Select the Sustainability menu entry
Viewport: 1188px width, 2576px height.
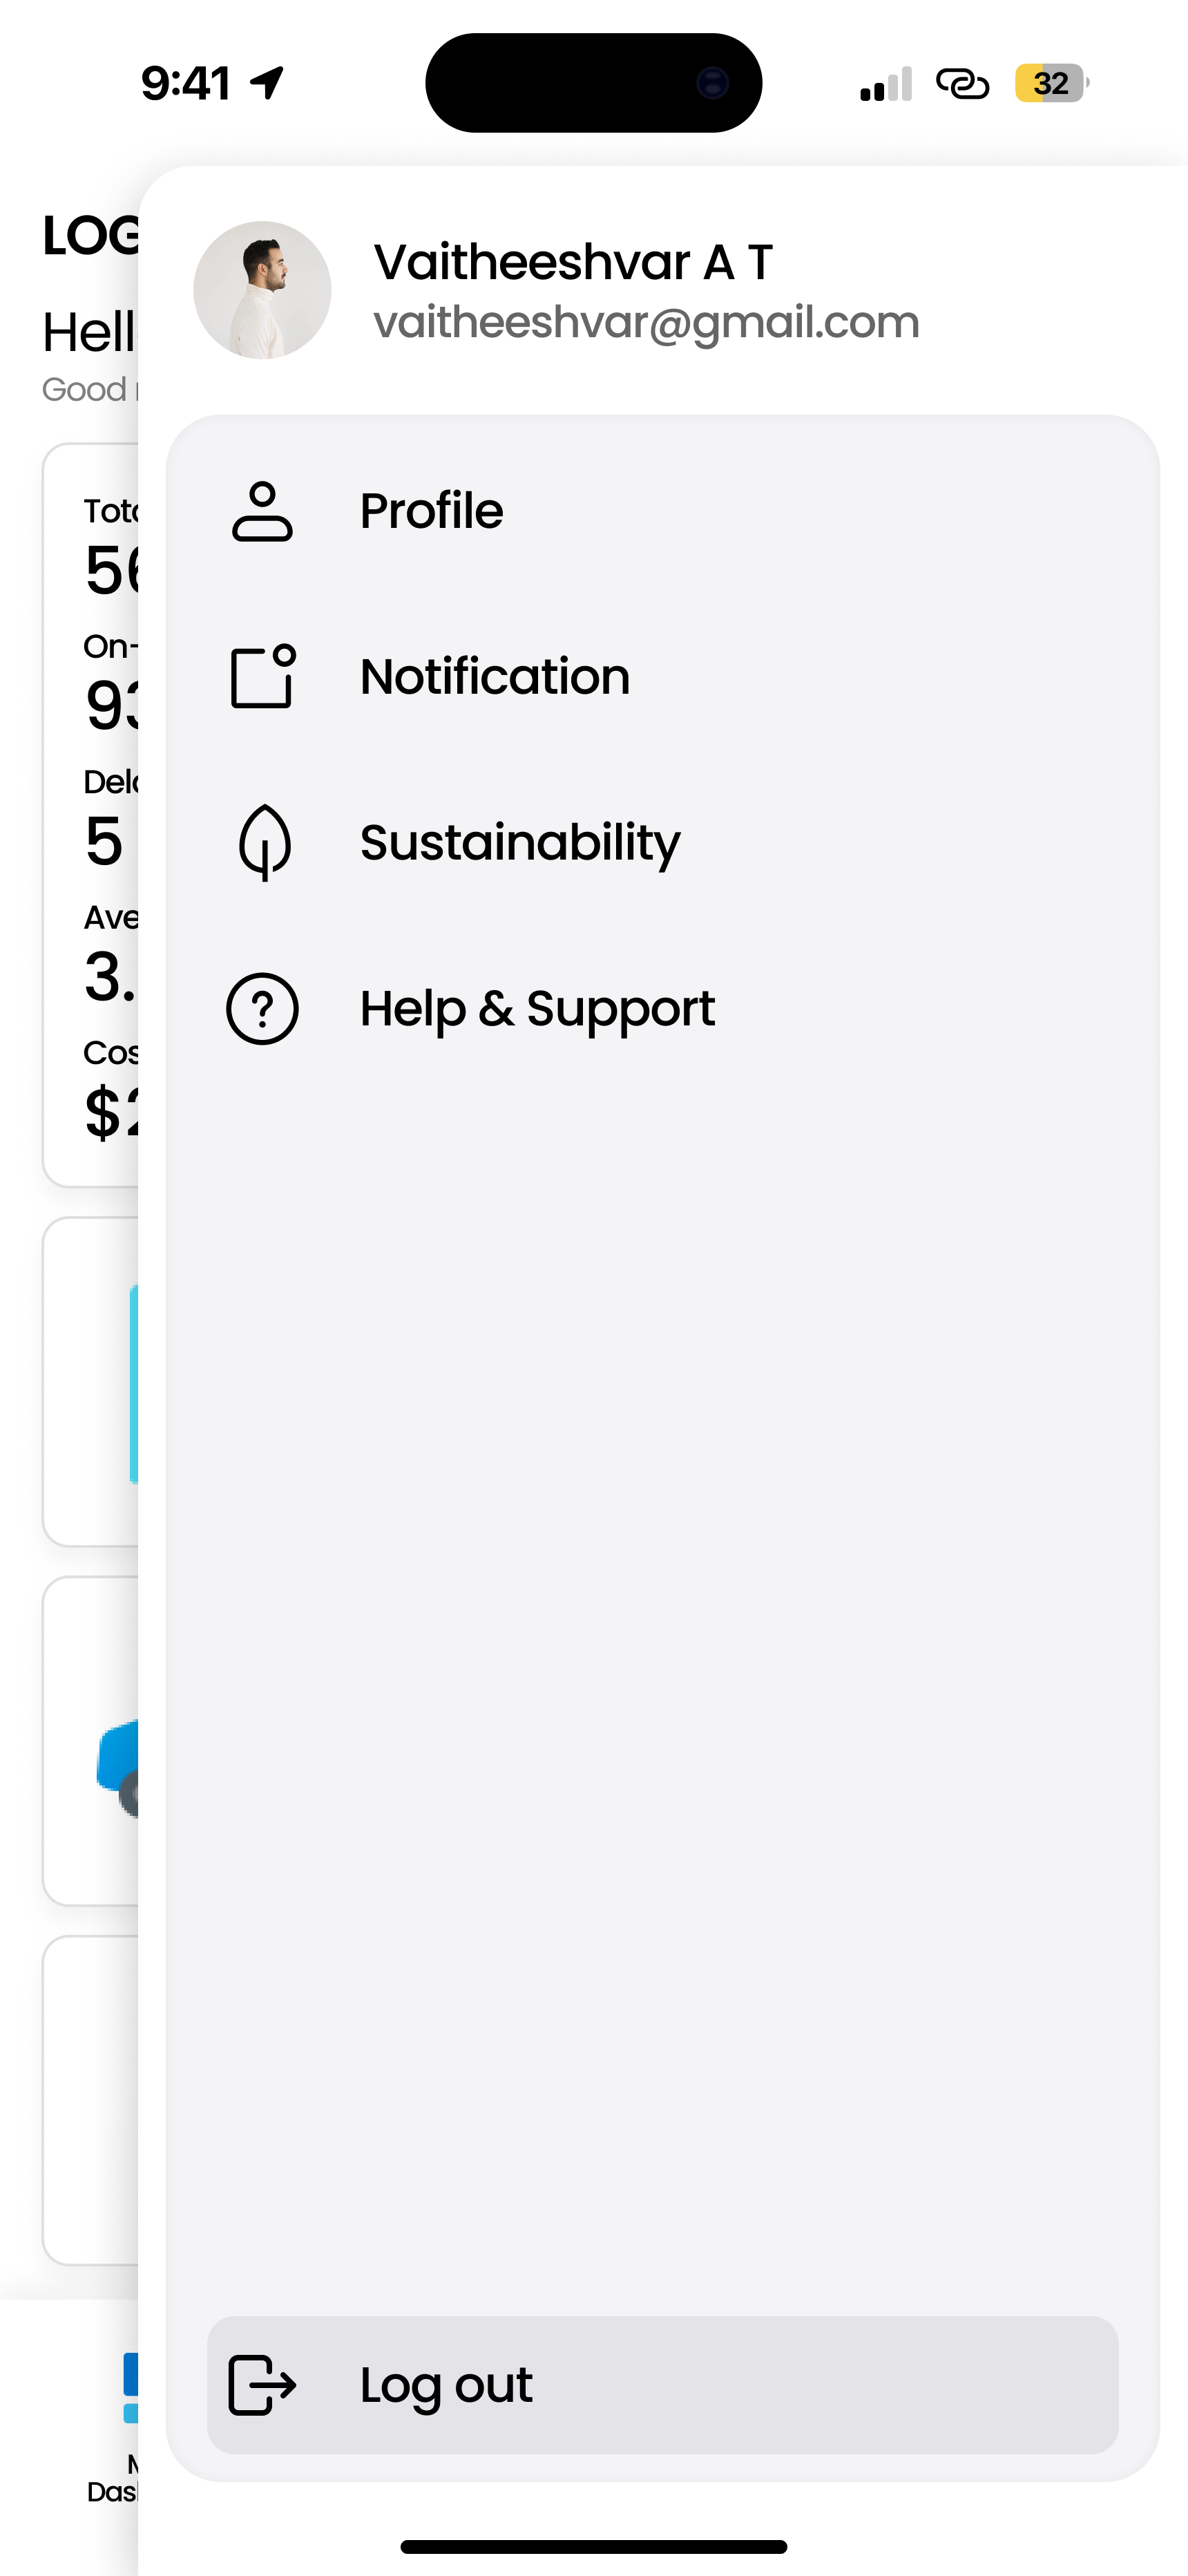(662, 842)
